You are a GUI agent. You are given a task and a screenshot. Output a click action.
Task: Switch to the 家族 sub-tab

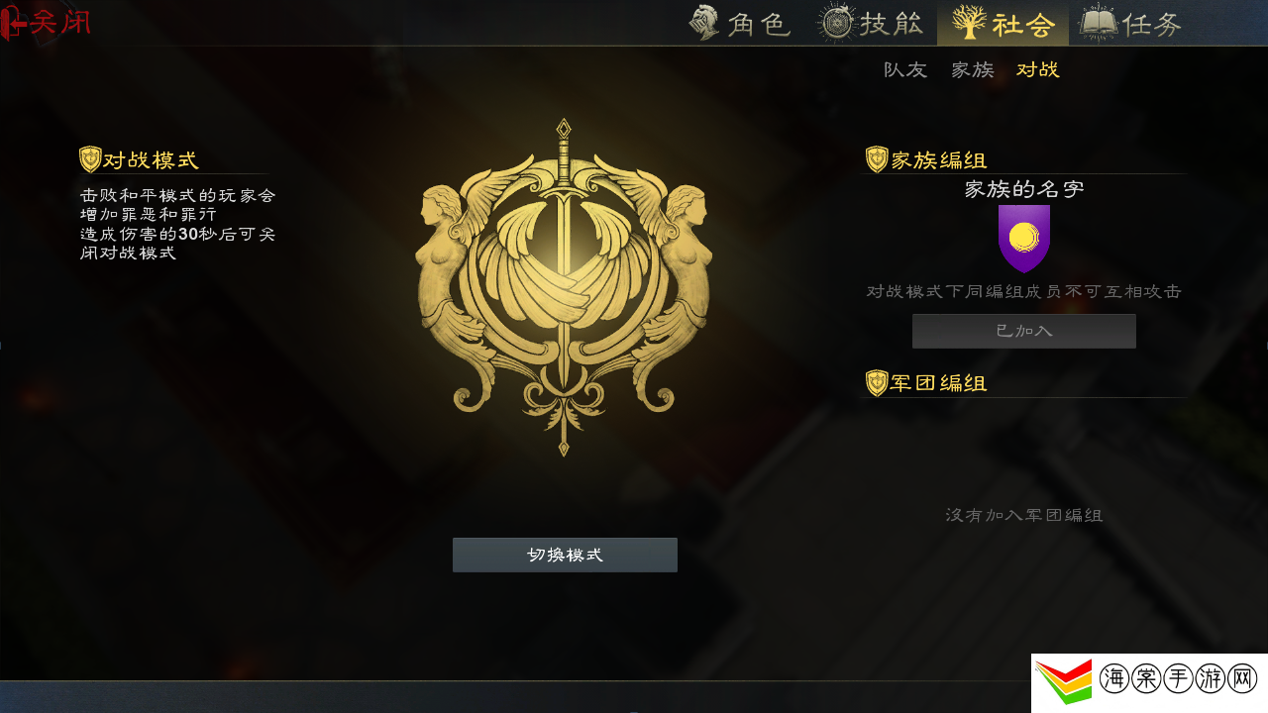[x=972, y=69]
